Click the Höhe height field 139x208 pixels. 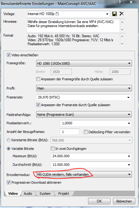120,72
